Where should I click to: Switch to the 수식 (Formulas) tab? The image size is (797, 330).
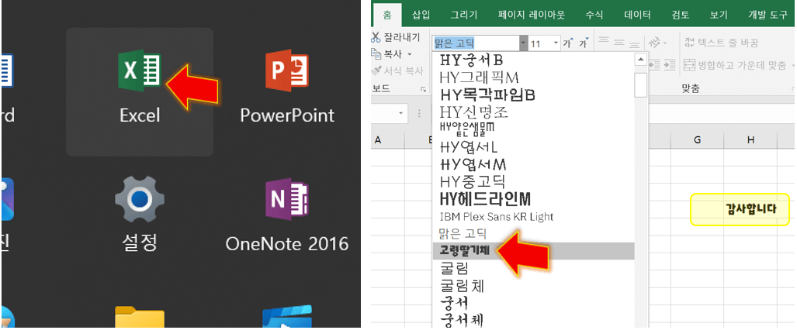click(594, 15)
